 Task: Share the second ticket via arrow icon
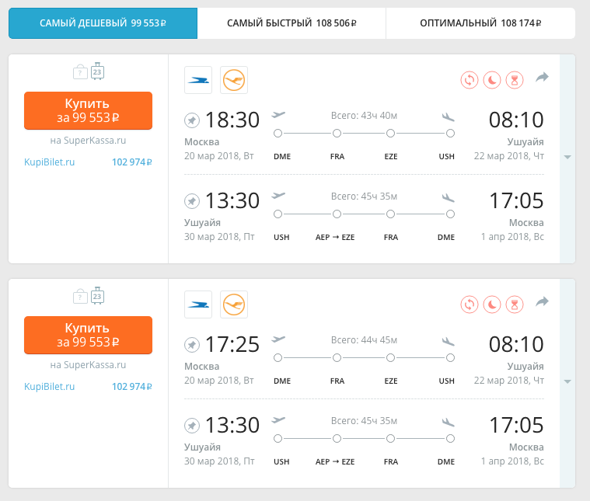543,302
